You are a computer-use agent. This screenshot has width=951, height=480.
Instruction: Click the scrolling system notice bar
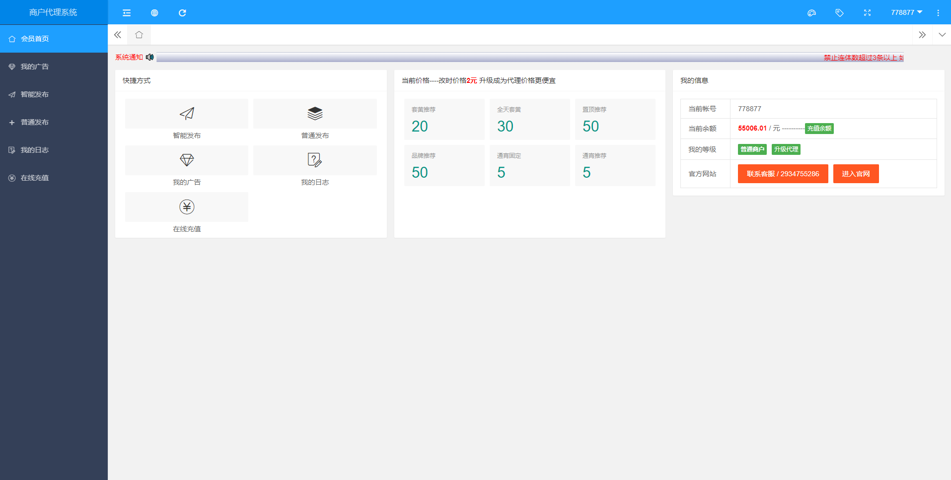click(x=529, y=58)
